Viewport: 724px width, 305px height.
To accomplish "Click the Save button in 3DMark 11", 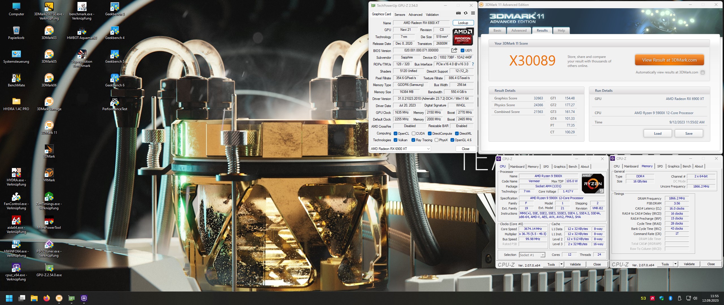I will tap(689, 134).
